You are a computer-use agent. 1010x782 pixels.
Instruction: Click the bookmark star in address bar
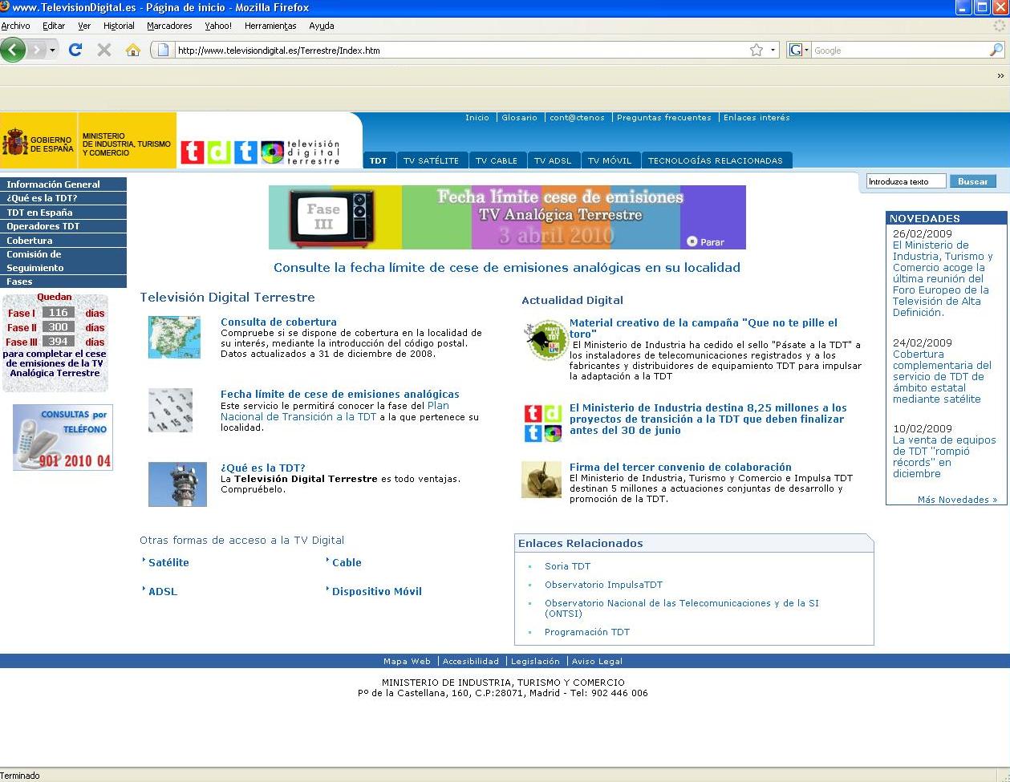(x=756, y=50)
